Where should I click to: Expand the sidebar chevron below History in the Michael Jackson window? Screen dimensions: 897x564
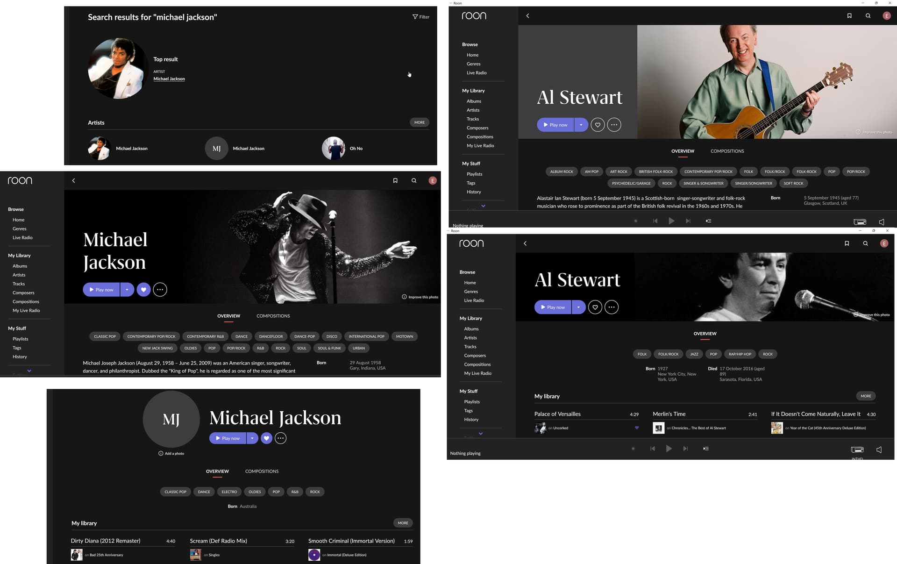pos(29,371)
